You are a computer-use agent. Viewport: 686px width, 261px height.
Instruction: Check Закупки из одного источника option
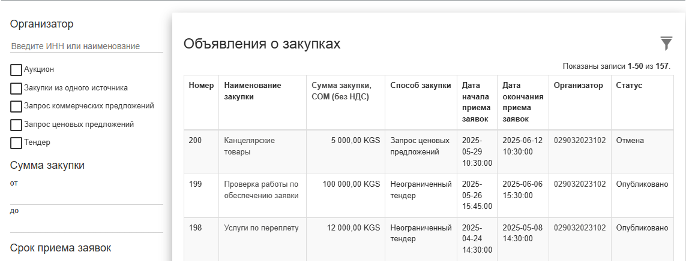16,88
